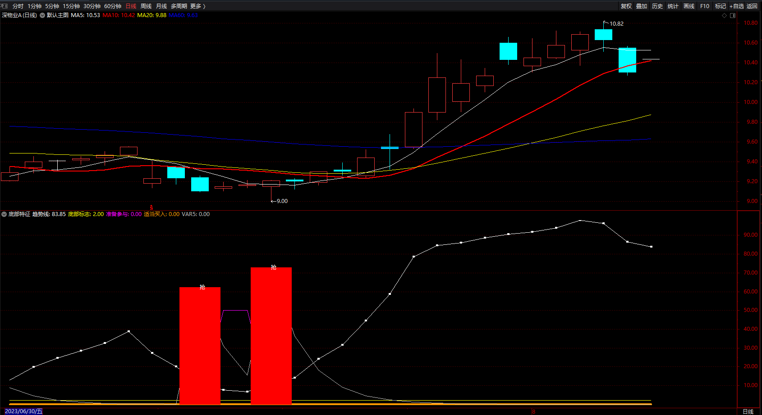Viewport: 762px width, 415px height.
Task: Click the 适当买入: 0.00 value
Action: point(162,214)
